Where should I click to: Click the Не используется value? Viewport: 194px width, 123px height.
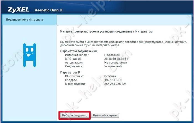(116, 63)
